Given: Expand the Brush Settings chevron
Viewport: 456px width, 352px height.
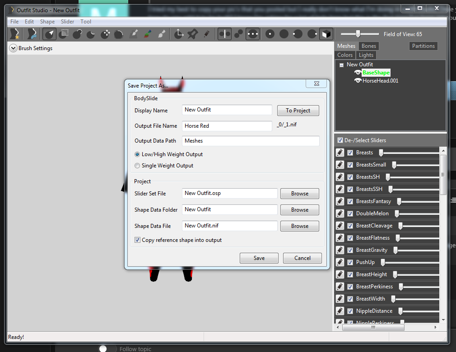Looking at the screenshot, I should click(x=13, y=48).
